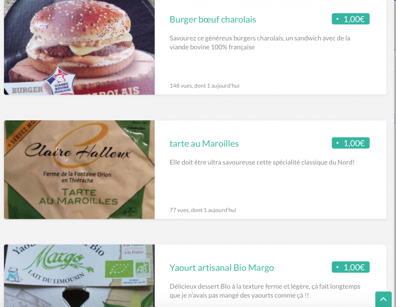Screen dimensions: 396x307
Task: Open the Yaourt artisanal Bio Margo link
Action: point(221,267)
